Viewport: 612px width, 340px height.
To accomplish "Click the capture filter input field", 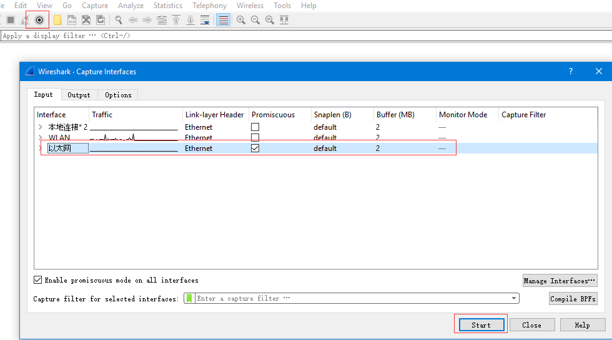I will click(x=352, y=298).
